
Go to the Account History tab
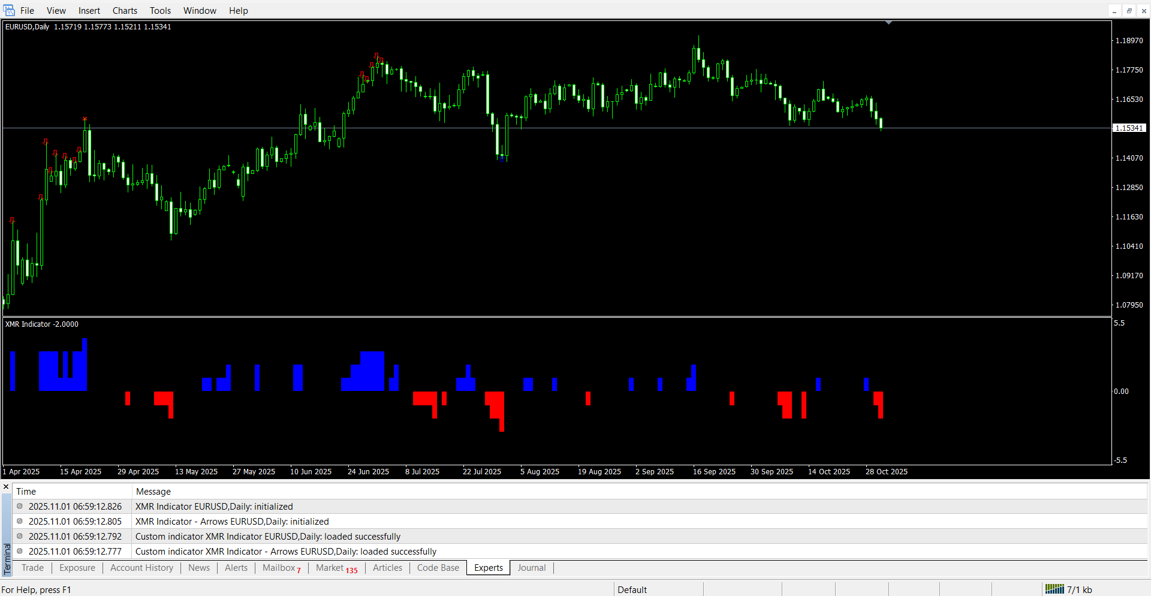point(141,568)
